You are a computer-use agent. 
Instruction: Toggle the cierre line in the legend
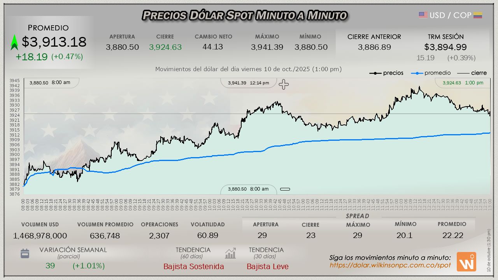click(472, 73)
